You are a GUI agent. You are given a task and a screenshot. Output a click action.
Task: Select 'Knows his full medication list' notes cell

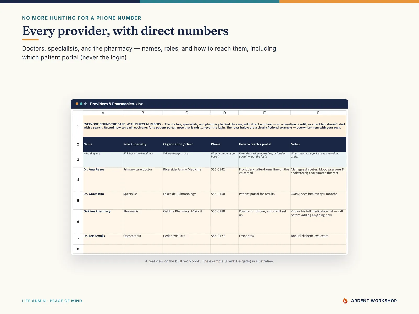(x=318, y=222)
